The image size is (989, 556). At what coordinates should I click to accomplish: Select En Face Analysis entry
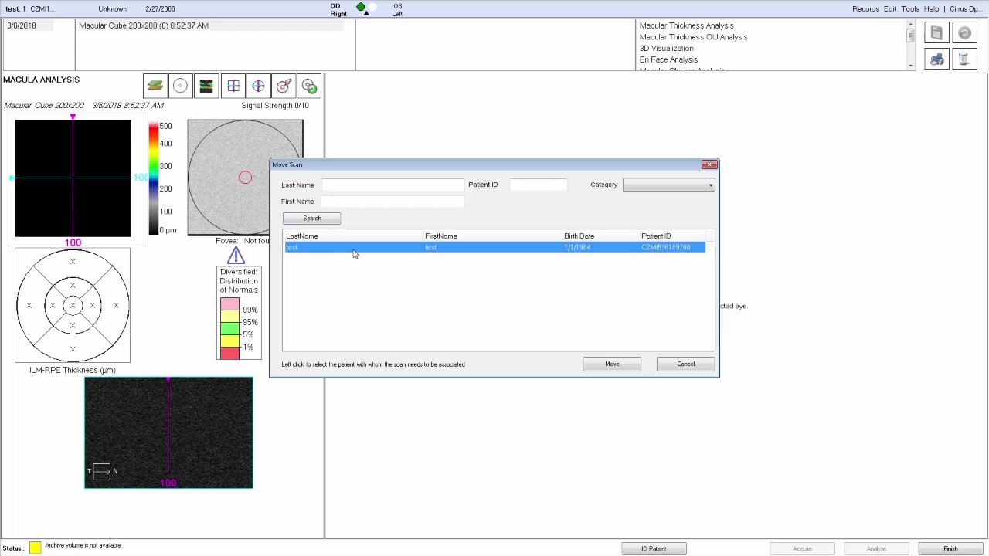click(668, 60)
